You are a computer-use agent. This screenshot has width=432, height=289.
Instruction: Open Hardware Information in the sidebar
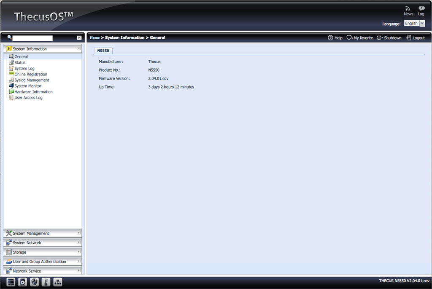pyautogui.click(x=33, y=92)
